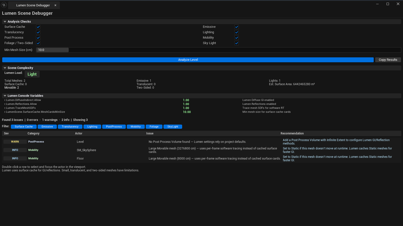
Task: Maximize the debugger window
Action: (388, 4)
